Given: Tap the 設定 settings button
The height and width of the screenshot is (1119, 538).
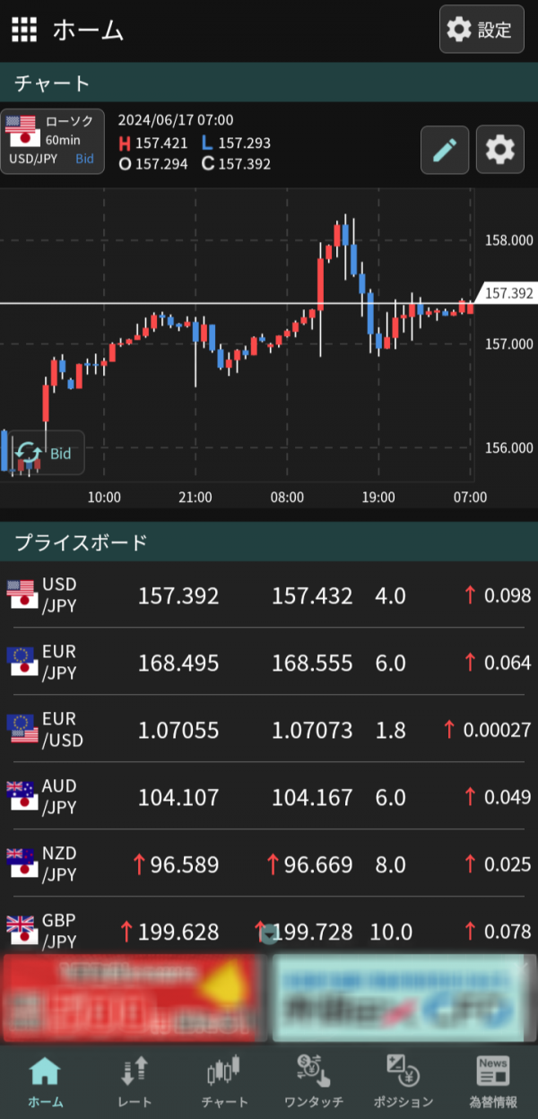Looking at the screenshot, I should (481, 30).
